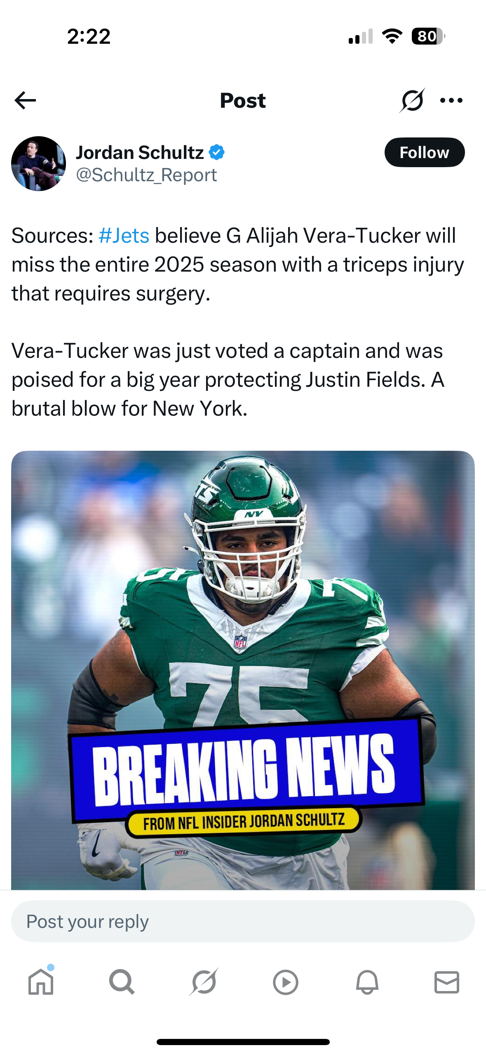Tap the battery indicator in status bar
The image size is (486, 1055).
point(428,36)
